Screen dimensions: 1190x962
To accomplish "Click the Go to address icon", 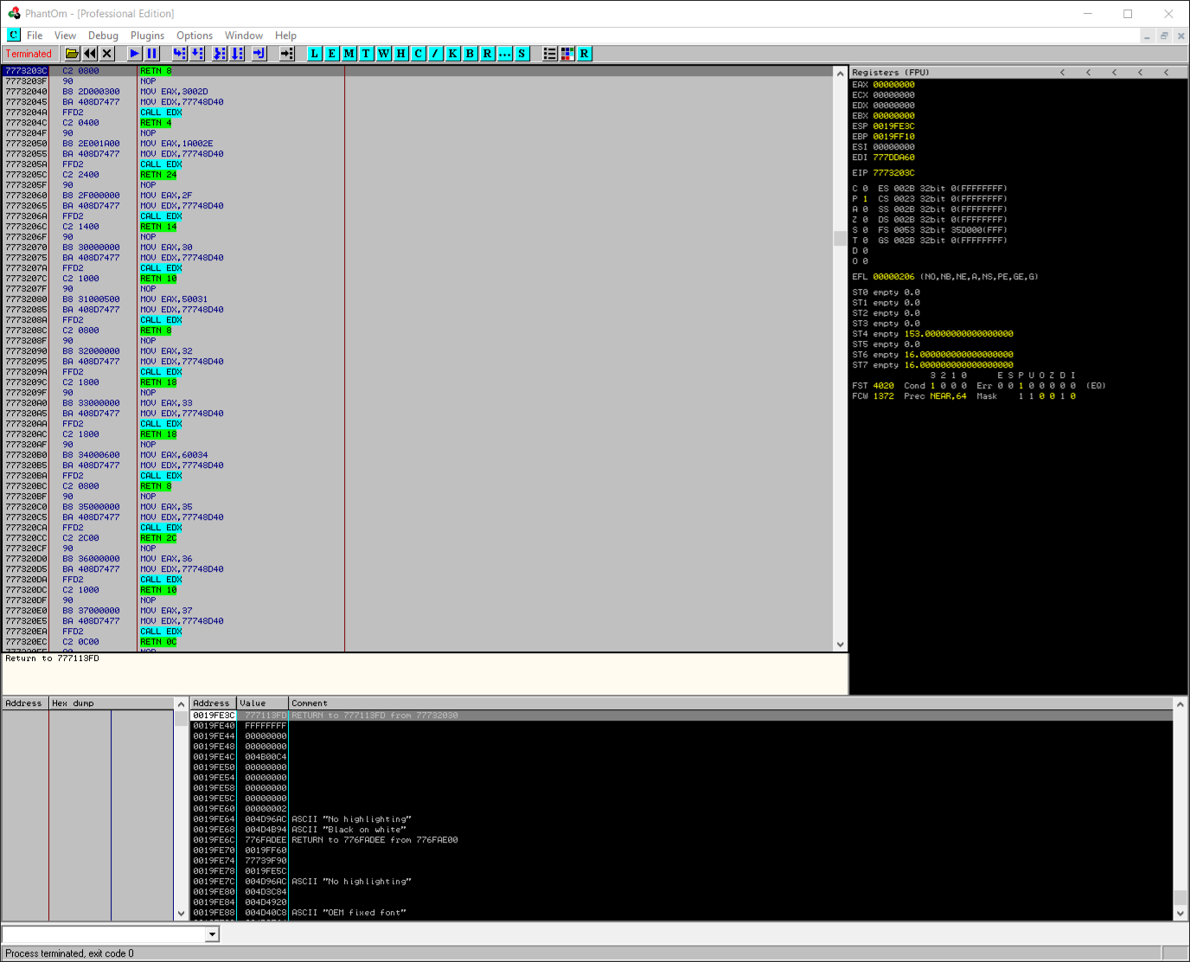I will [287, 54].
